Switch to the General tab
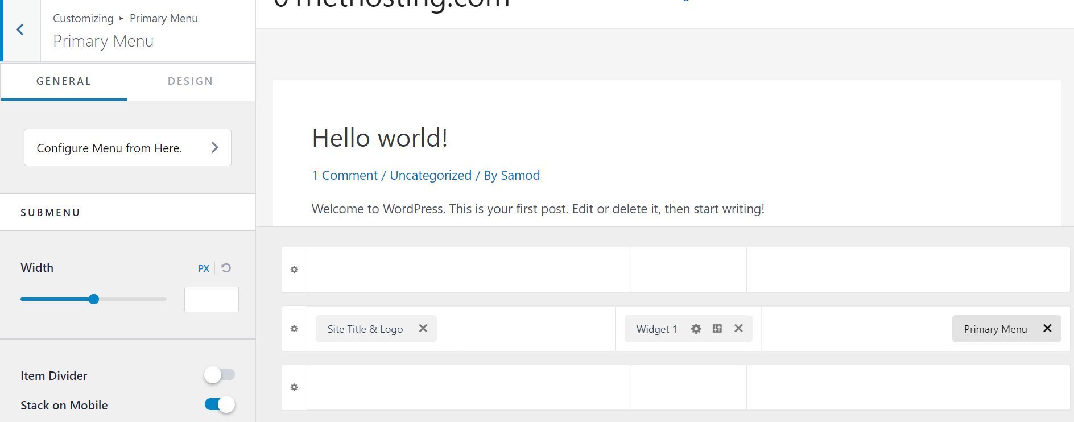1074x422 pixels. click(x=64, y=81)
